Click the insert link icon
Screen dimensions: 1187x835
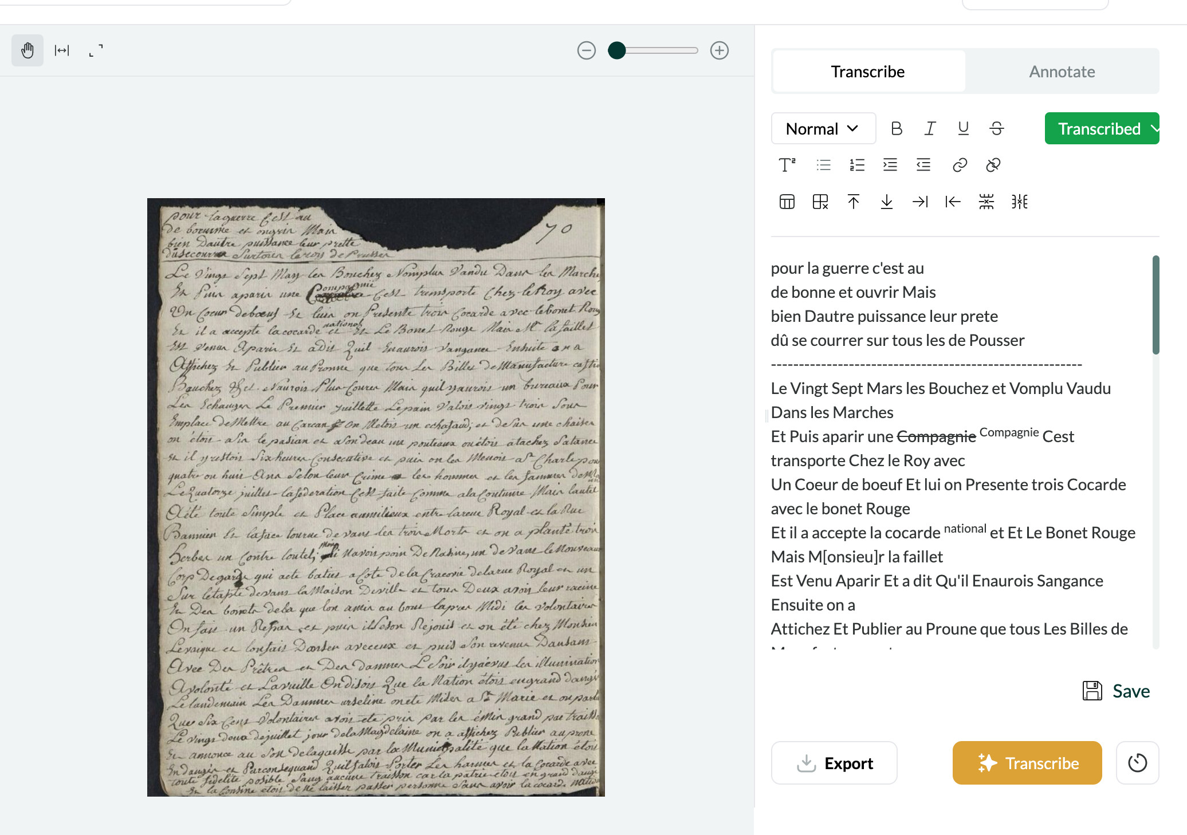960,165
